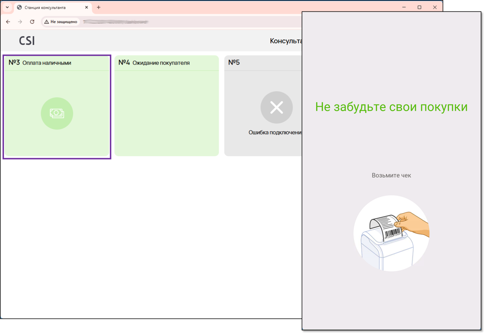
Task: Go back using the browser back arrow
Action: coord(8,22)
